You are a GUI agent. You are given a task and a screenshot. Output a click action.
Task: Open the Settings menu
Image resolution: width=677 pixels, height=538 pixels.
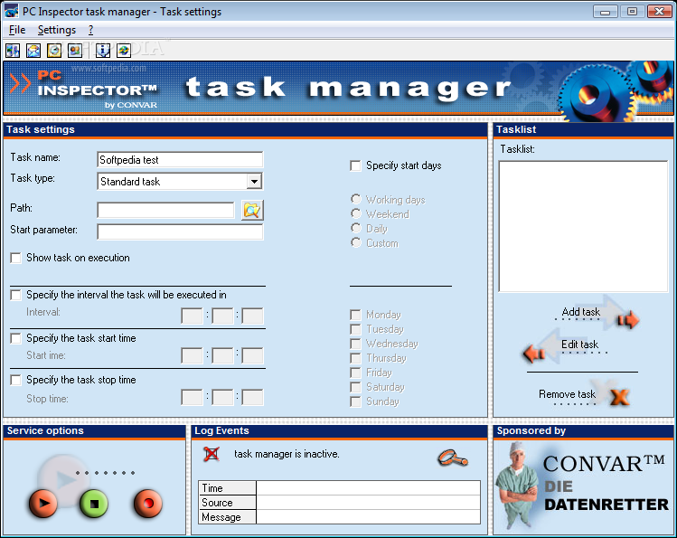pyautogui.click(x=57, y=30)
